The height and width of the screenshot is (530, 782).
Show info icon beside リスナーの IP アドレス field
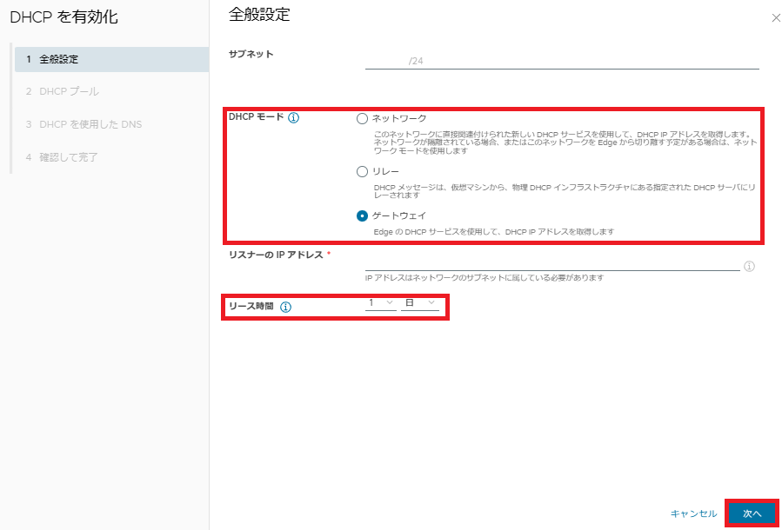pyautogui.click(x=749, y=267)
